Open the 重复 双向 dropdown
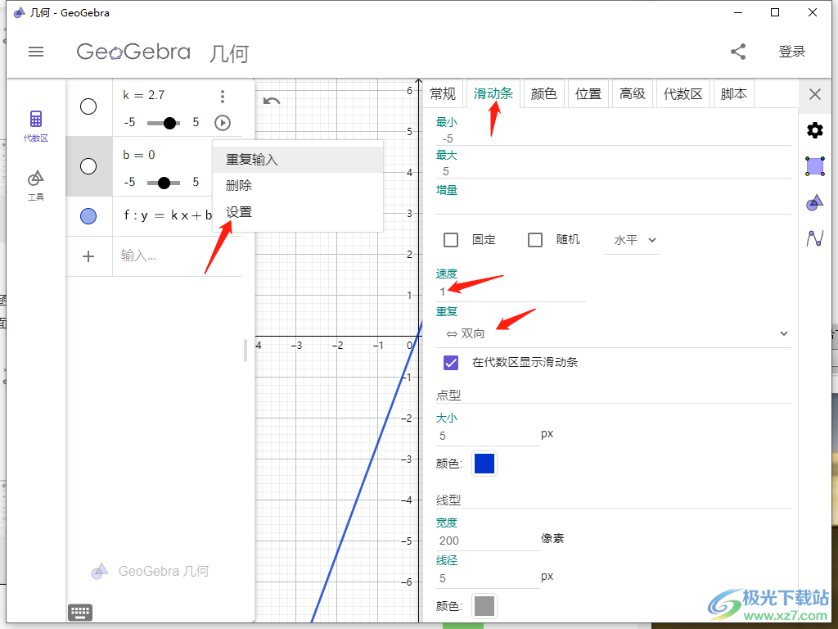Viewport: 838px width, 629px height. point(614,334)
